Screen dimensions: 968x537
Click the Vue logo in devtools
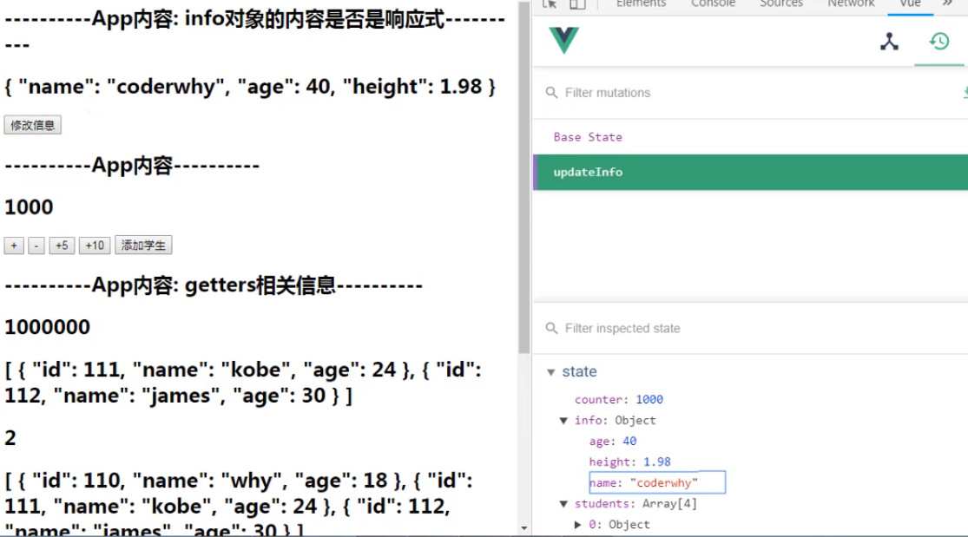pos(563,41)
